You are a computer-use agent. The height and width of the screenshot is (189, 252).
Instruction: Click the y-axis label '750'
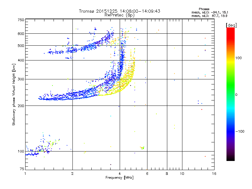[21, 20]
